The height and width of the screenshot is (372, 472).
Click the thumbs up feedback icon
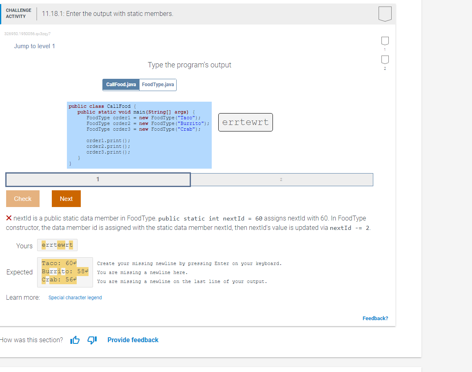coord(75,339)
